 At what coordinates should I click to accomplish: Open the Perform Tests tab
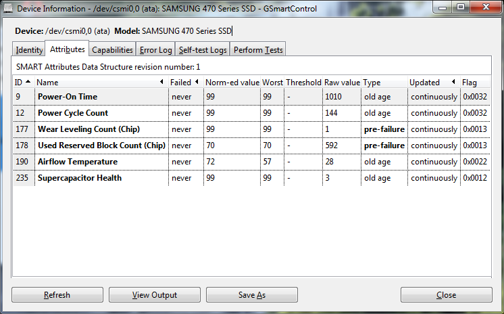pos(258,50)
